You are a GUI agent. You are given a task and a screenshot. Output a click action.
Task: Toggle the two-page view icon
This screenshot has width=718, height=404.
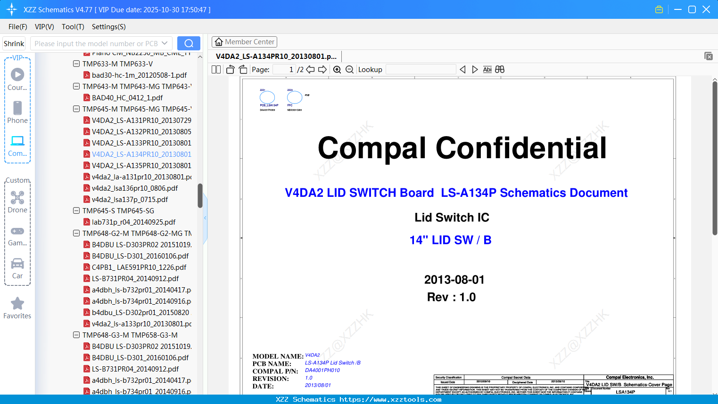pyautogui.click(x=216, y=70)
